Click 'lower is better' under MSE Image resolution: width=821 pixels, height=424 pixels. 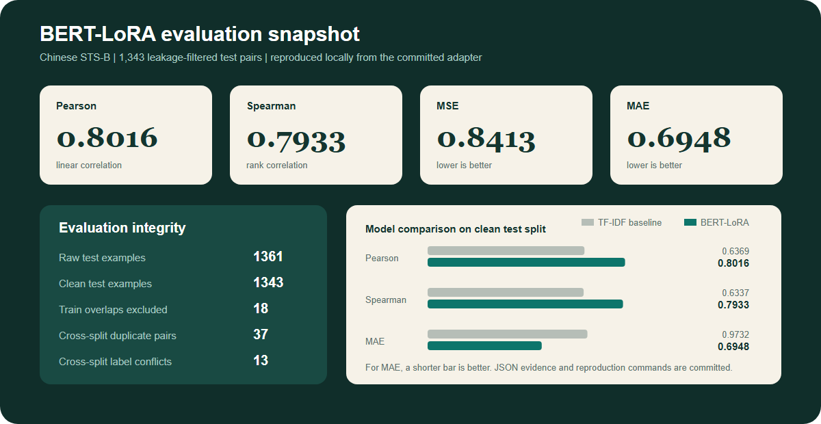pyautogui.click(x=465, y=165)
